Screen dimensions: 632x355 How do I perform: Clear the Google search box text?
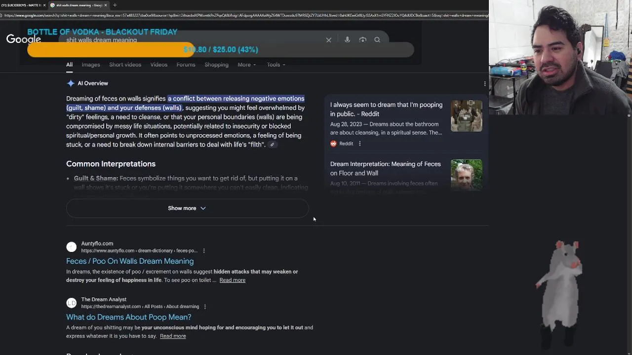click(x=328, y=40)
